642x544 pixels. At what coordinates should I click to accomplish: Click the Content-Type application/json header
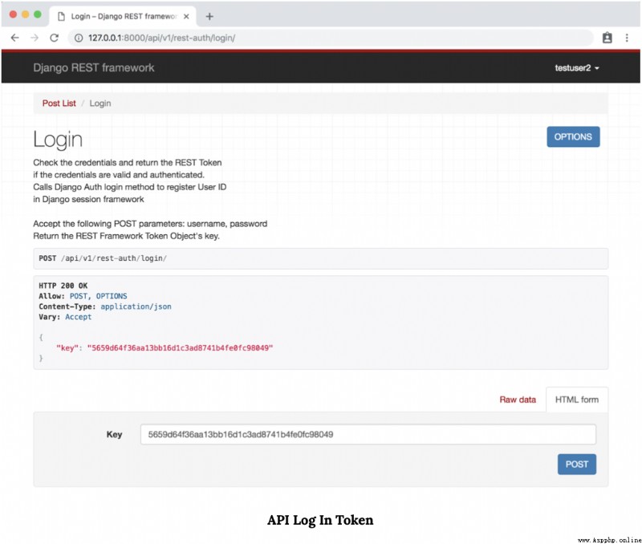[105, 307]
